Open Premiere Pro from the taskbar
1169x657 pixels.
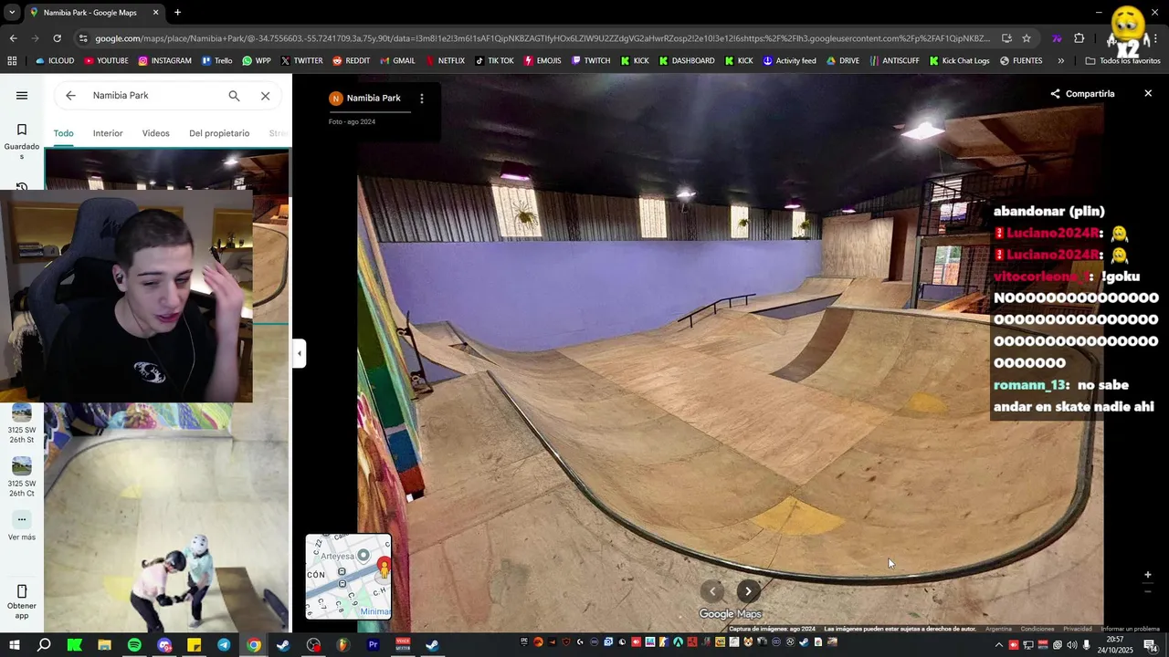coord(373,645)
